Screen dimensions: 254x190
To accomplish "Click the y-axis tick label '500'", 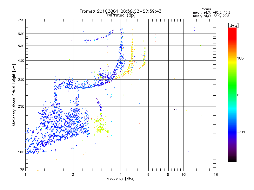I will click(x=21, y=46).
